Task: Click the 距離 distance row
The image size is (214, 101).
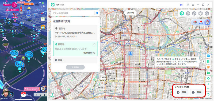Action: point(75,60)
